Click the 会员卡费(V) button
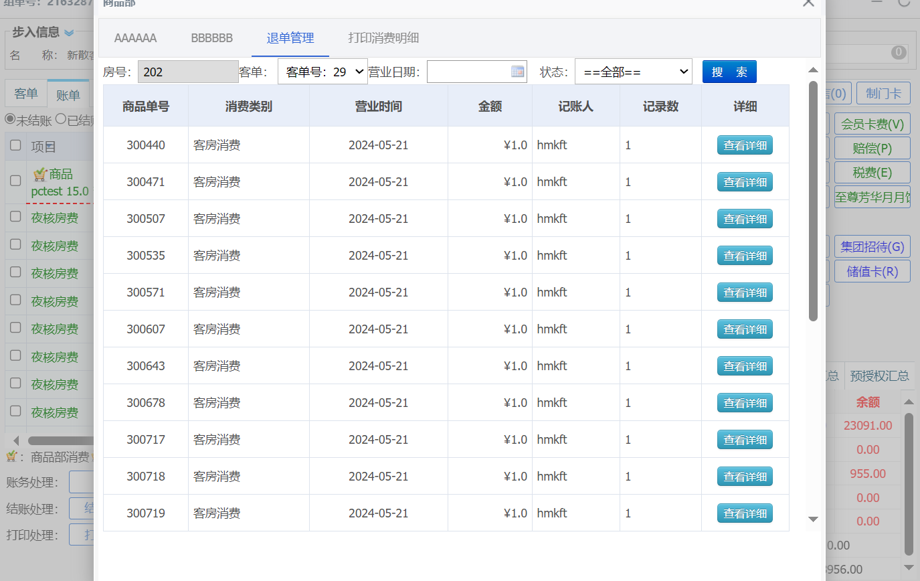 872,124
